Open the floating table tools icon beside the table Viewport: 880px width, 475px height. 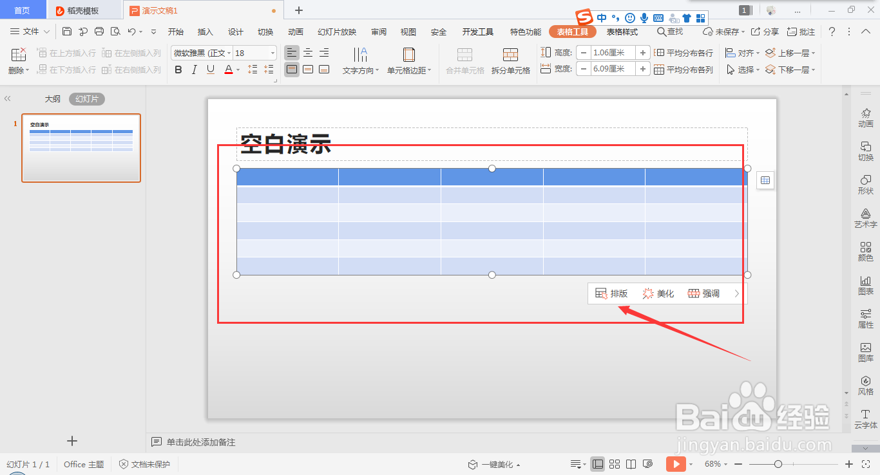click(765, 180)
